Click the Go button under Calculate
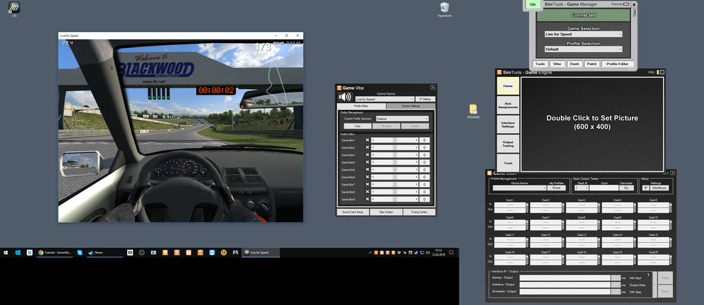 pyautogui.click(x=626, y=188)
